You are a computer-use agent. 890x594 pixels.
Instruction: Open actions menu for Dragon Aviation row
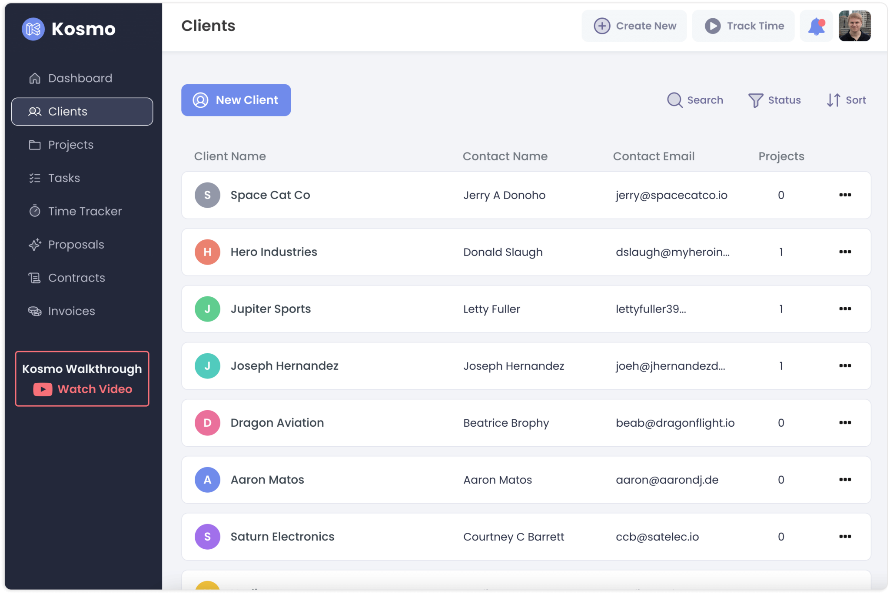[x=845, y=423]
